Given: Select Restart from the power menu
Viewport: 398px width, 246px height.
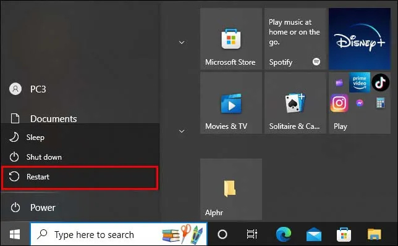Looking at the screenshot, I should click(x=80, y=177).
